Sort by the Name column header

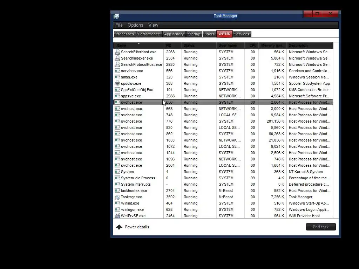(138, 45)
